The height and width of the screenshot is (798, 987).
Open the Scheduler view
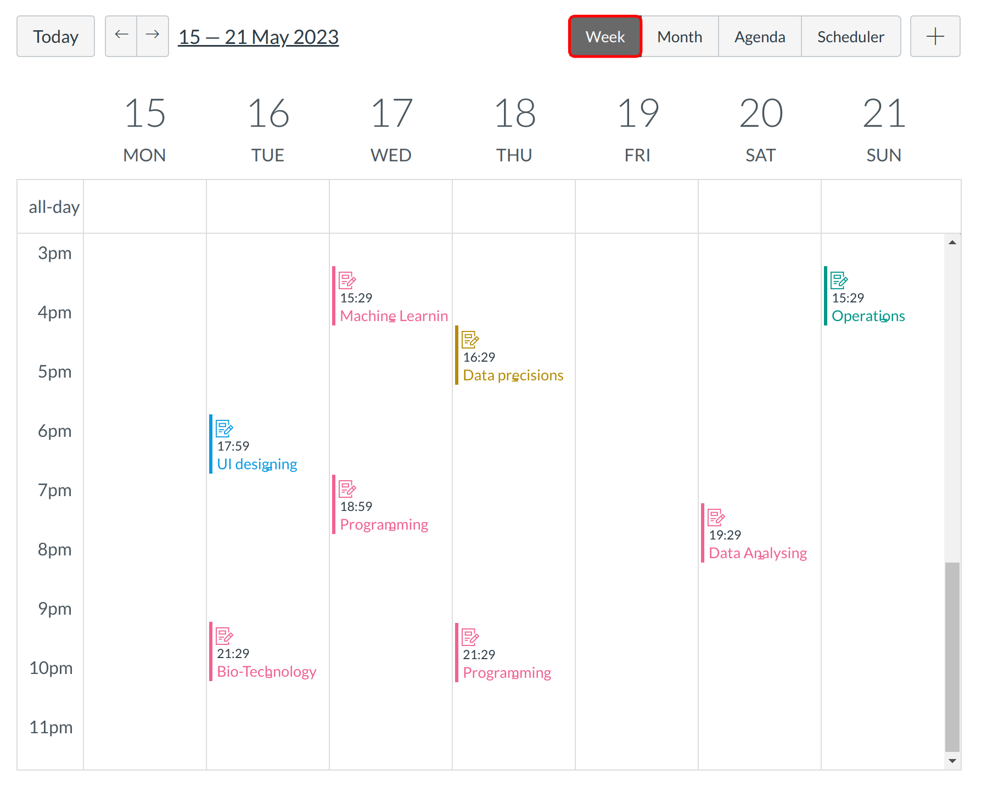[850, 36]
